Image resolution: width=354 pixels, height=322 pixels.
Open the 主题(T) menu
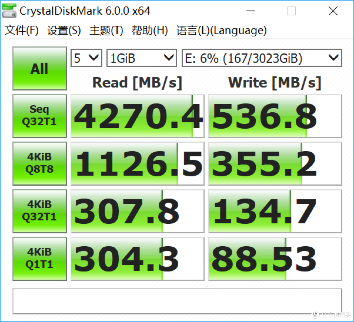[x=106, y=30]
